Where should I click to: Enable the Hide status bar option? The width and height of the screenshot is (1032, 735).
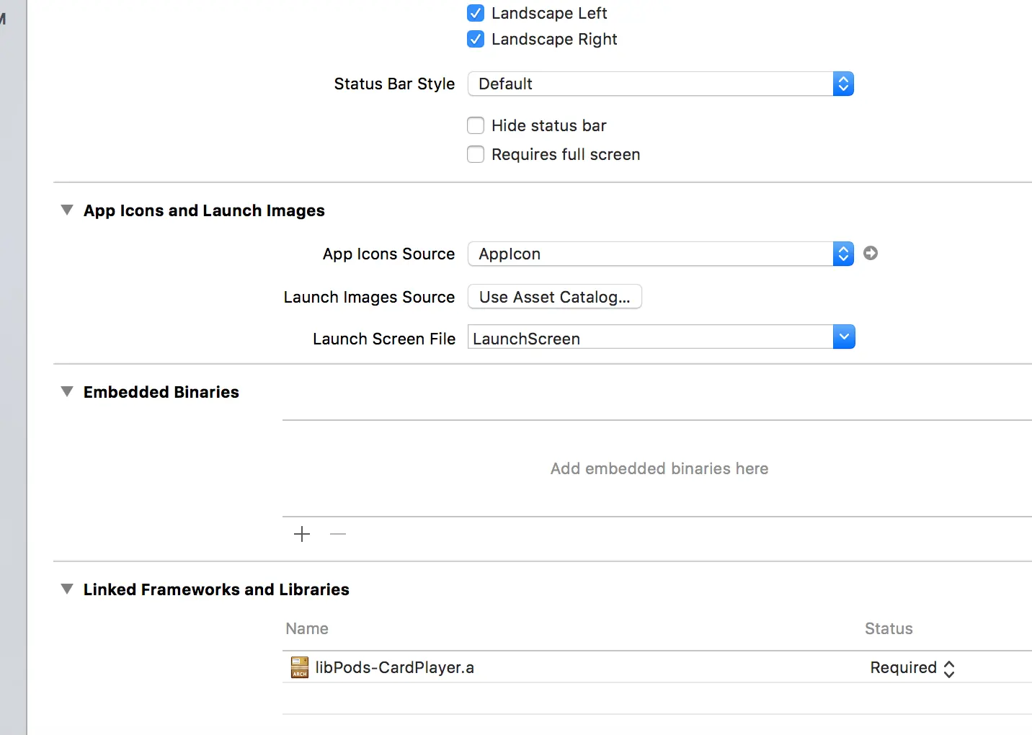[476, 125]
